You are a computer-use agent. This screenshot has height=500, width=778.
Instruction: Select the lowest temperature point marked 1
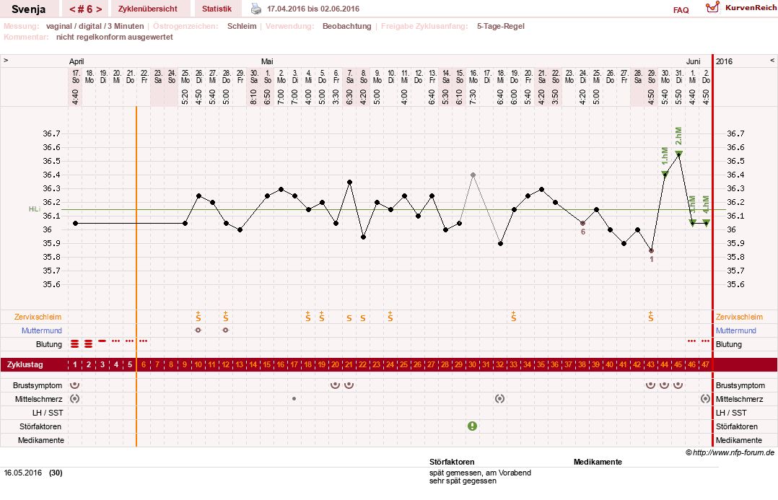pos(652,251)
